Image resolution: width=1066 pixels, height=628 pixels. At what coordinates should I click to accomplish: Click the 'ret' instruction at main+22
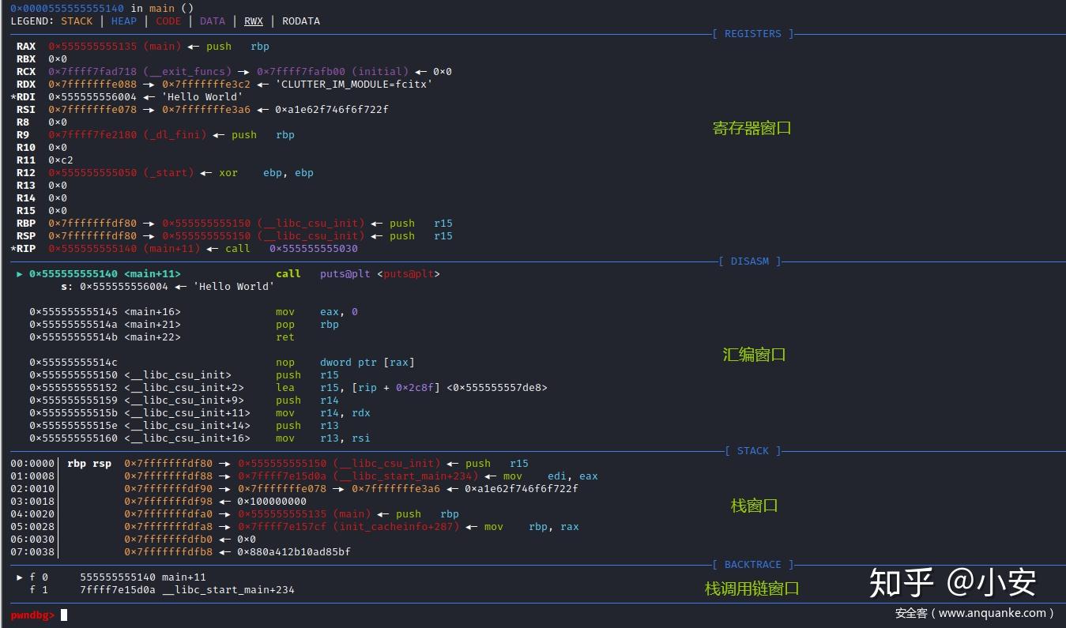285,337
